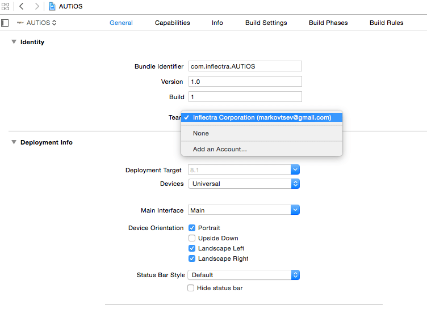Collapse the Deployment Info section
Screen dimensions: 427x314
[x=14, y=142]
